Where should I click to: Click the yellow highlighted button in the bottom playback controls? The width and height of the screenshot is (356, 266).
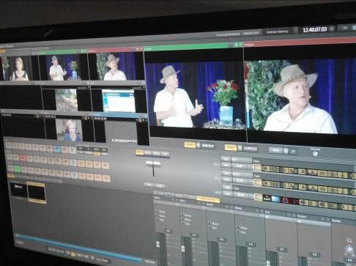[73, 254]
